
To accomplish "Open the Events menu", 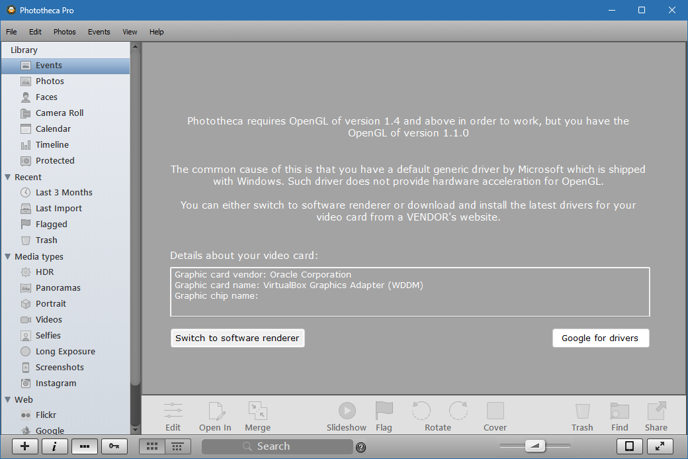I will (99, 32).
